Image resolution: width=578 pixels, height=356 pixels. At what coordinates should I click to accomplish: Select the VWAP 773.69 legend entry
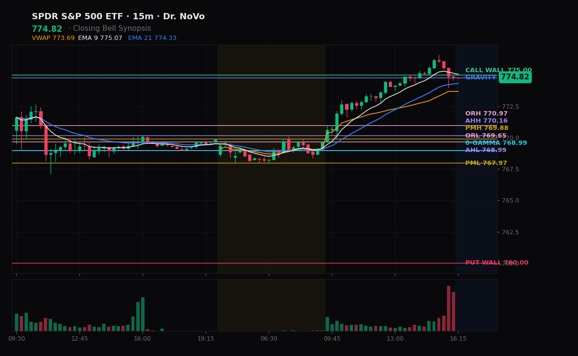[53, 38]
